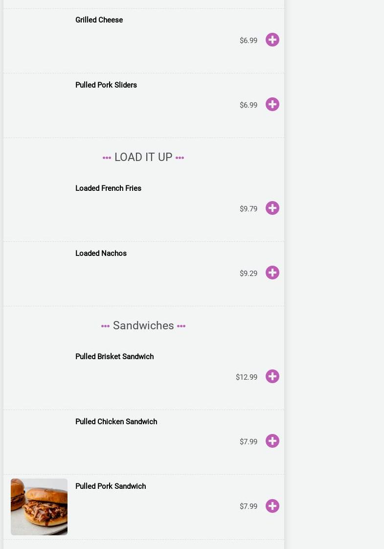Add Grilled Cheese to the order
Screen dimensions: 384x549
272,40
